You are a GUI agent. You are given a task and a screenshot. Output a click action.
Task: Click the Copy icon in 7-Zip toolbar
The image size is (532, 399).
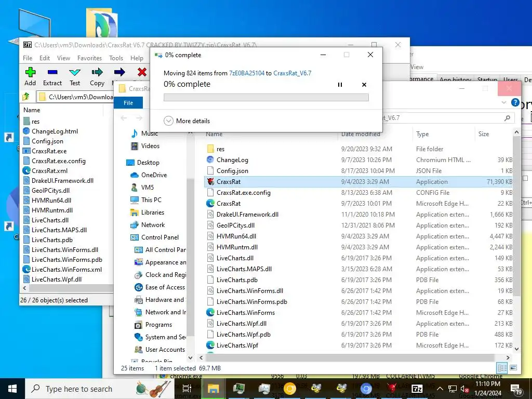click(97, 72)
